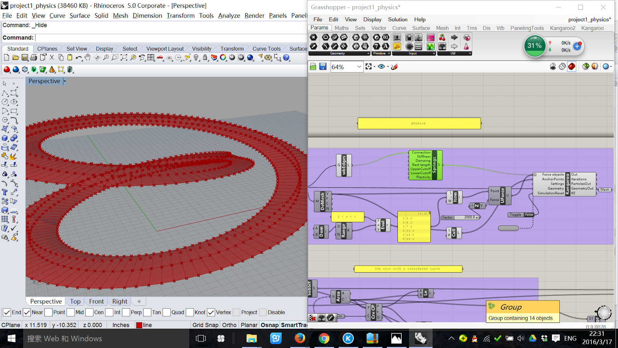Open Firefox from the taskbar
The height and width of the screenshot is (348, 618).
[x=300, y=338]
